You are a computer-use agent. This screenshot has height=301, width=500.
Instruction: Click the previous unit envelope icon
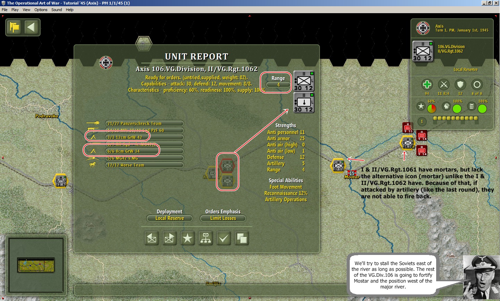pos(152,238)
